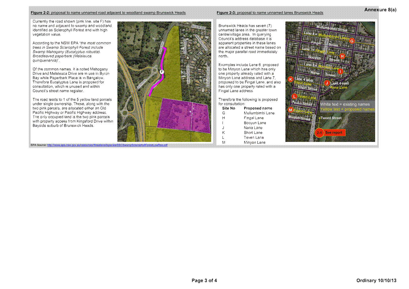Click 'Therefore the following is proposed' text
Image resolution: width=409 pixels, height=289 pixels.
pyautogui.click(x=248, y=102)
